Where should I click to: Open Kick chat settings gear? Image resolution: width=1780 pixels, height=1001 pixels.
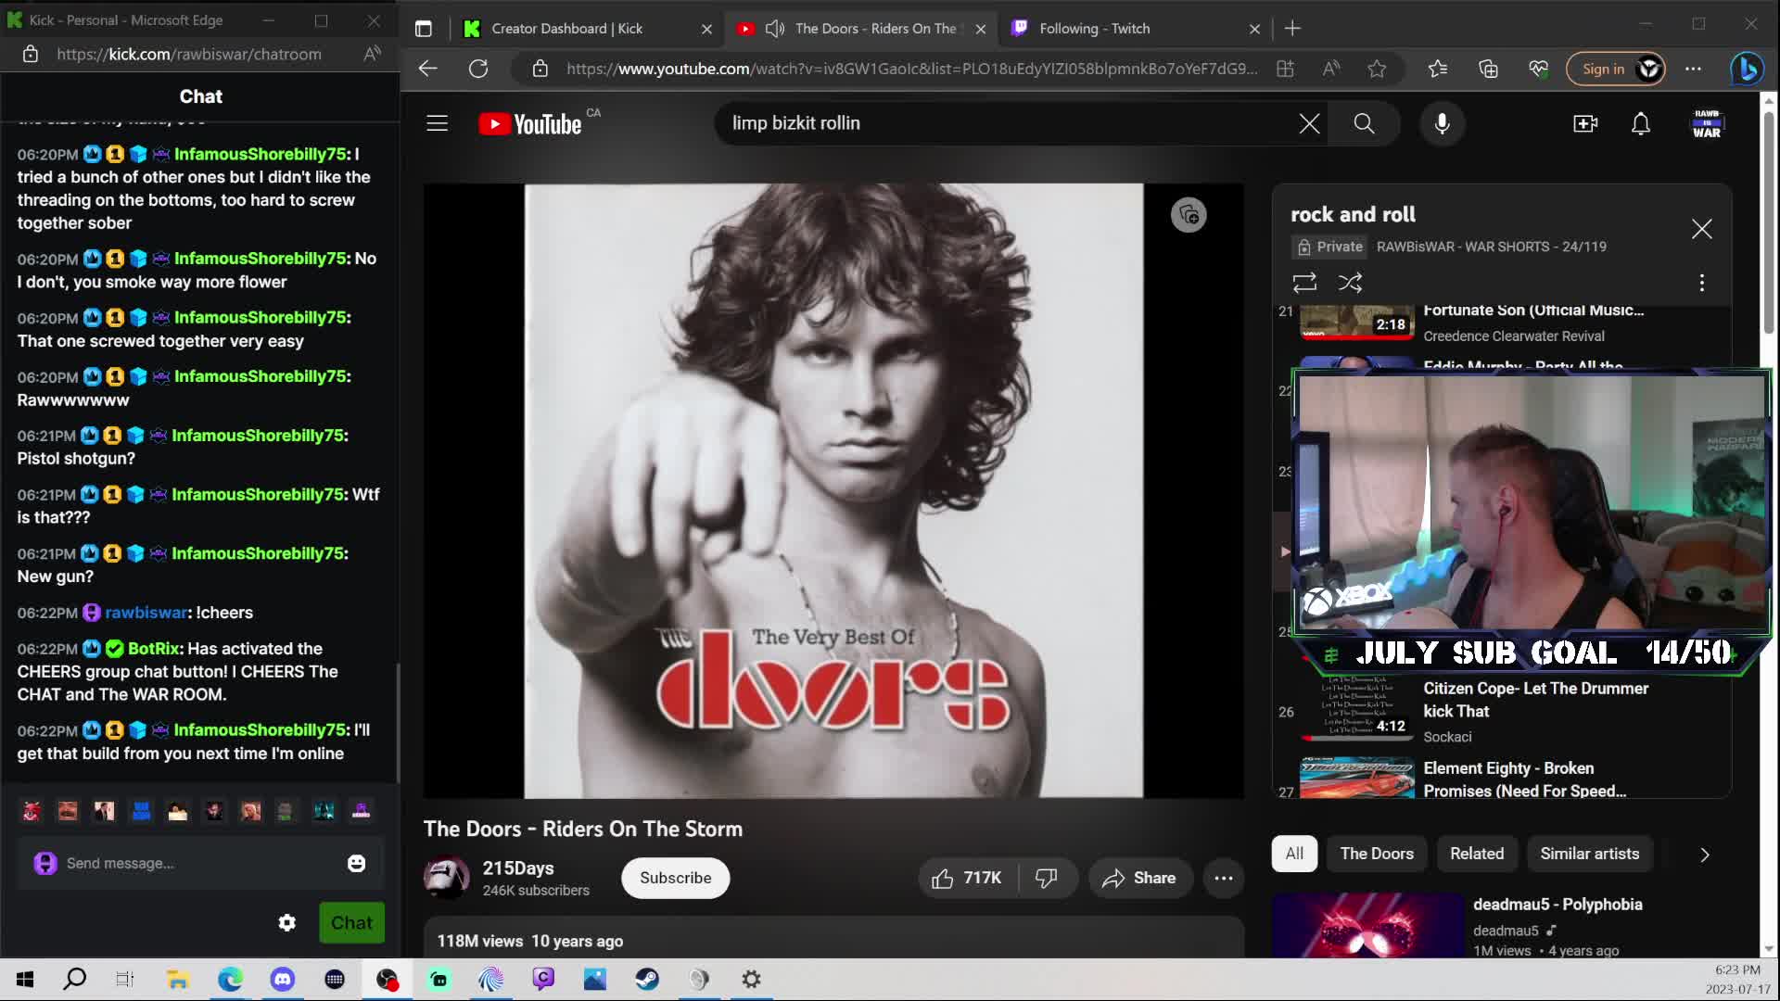pyautogui.click(x=287, y=922)
